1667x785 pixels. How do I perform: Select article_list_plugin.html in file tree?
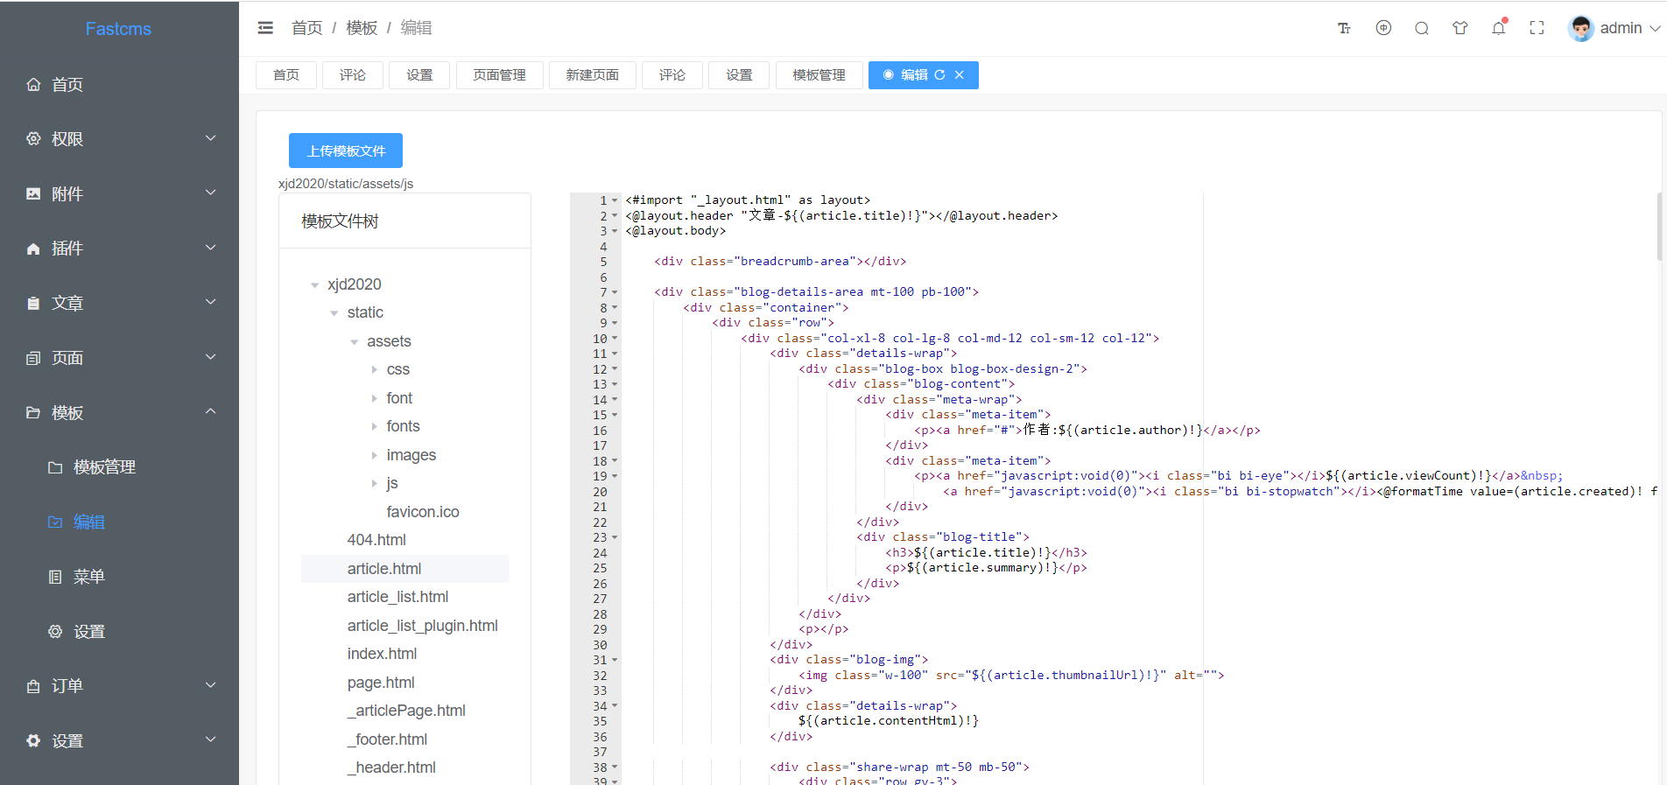click(x=422, y=626)
